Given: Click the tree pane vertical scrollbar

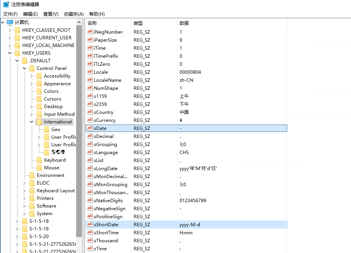Looking at the screenshot, I should 79,134.
